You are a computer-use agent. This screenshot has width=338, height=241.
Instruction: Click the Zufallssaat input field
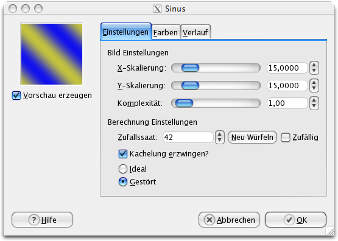[188, 138]
